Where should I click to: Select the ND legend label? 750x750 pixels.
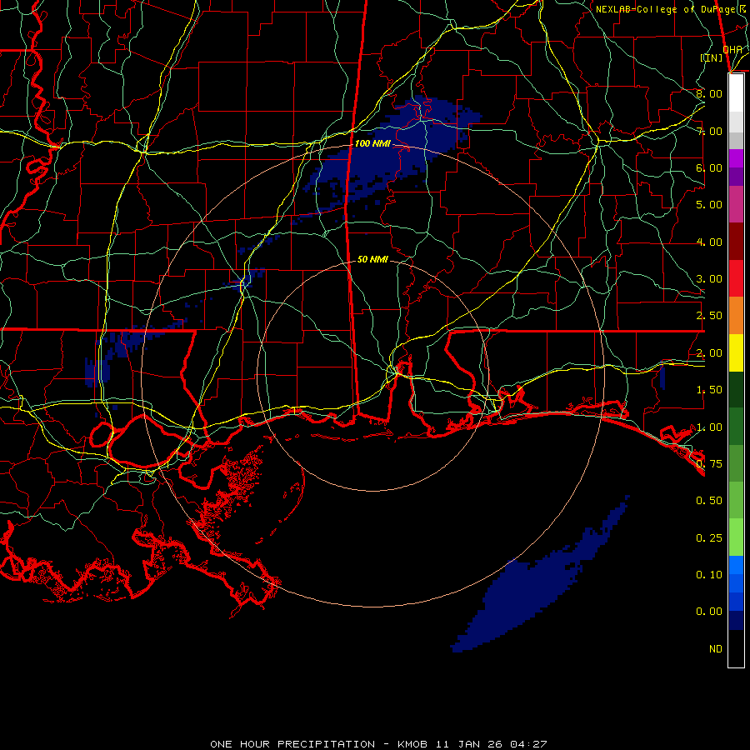tap(716, 649)
